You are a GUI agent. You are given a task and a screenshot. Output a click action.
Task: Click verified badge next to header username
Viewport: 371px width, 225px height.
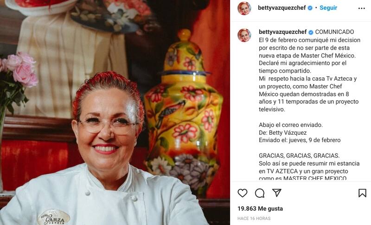(x=310, y=8)
